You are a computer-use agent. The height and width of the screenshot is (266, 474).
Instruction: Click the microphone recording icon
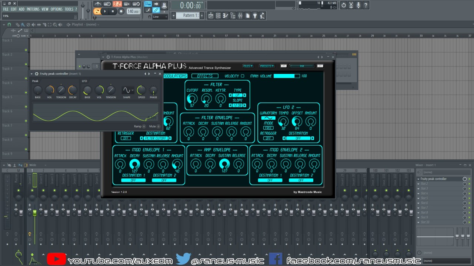coord(358,5)
